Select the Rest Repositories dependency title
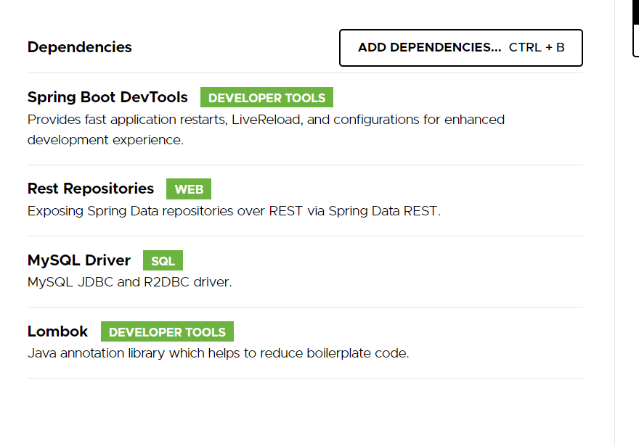The height and width of the screenshot is (446, 639). coord(91,189)
